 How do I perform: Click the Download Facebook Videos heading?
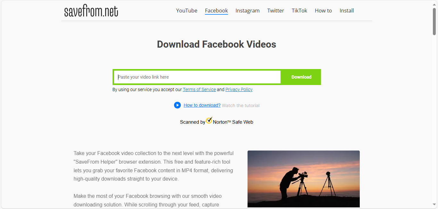pyautogui.click(x=216, y=44)
